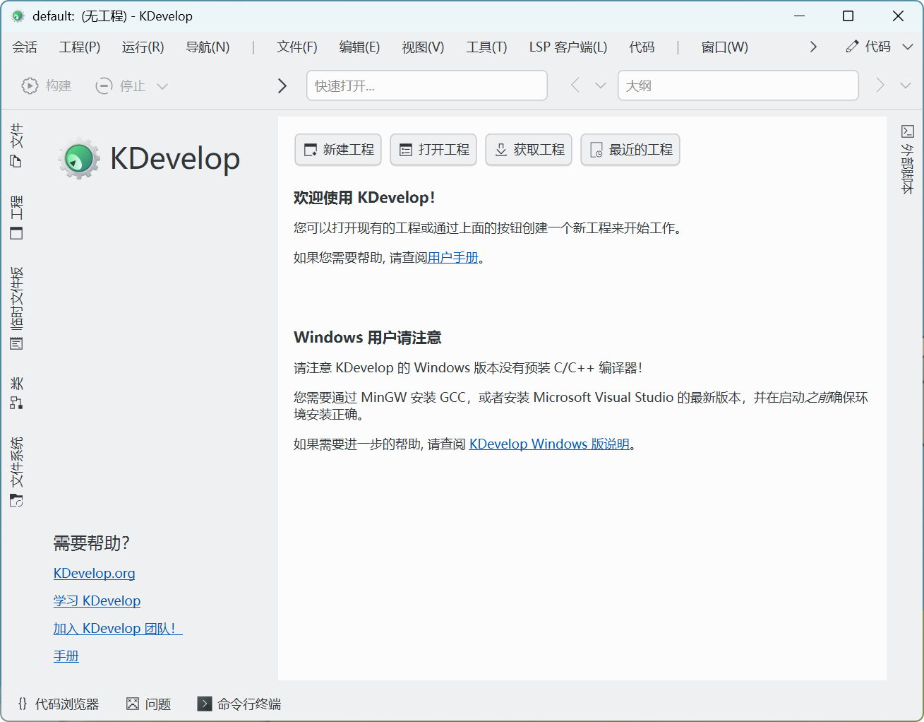Open the 视图(V) menu
Viewport: 924px width, 722px height.
(422, 47)
